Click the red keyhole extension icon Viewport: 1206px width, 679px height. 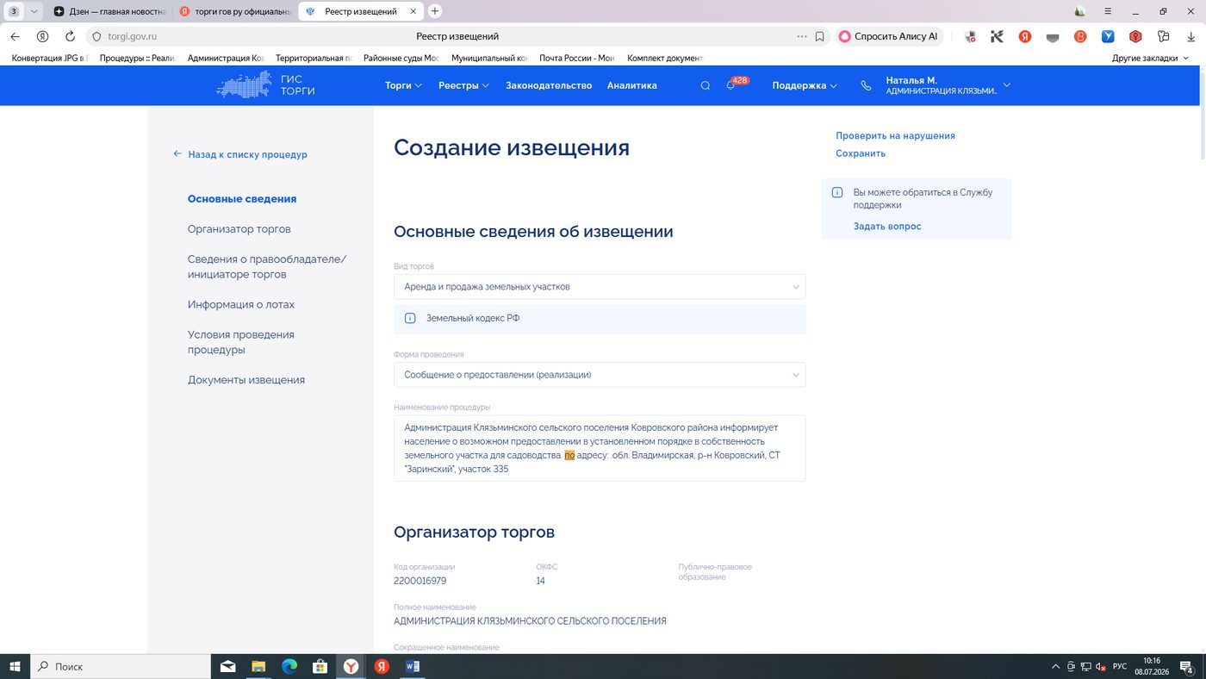coord(1135,36)
